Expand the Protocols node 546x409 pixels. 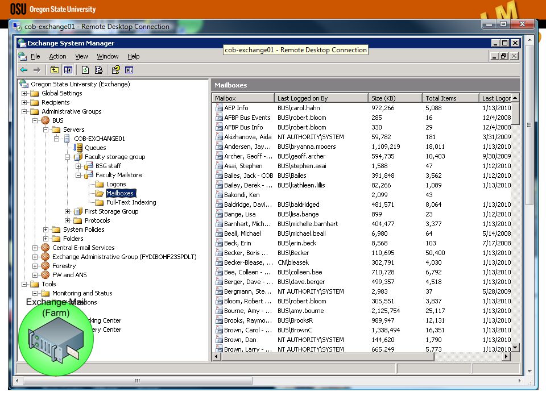[67, 220]
